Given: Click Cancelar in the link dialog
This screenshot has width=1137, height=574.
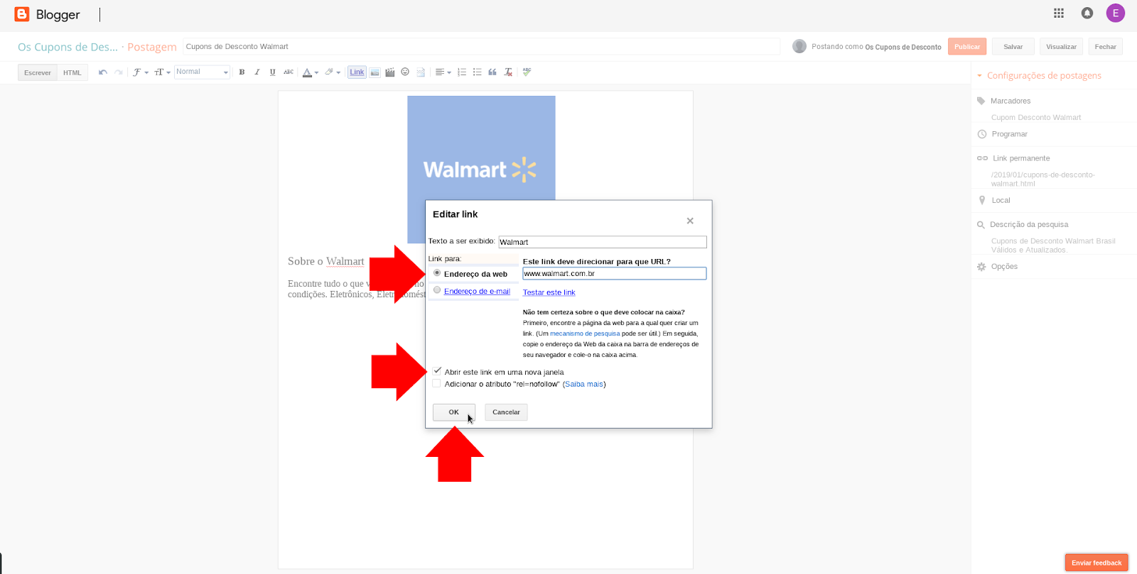Looking at the screenshot, I should 506,412.
